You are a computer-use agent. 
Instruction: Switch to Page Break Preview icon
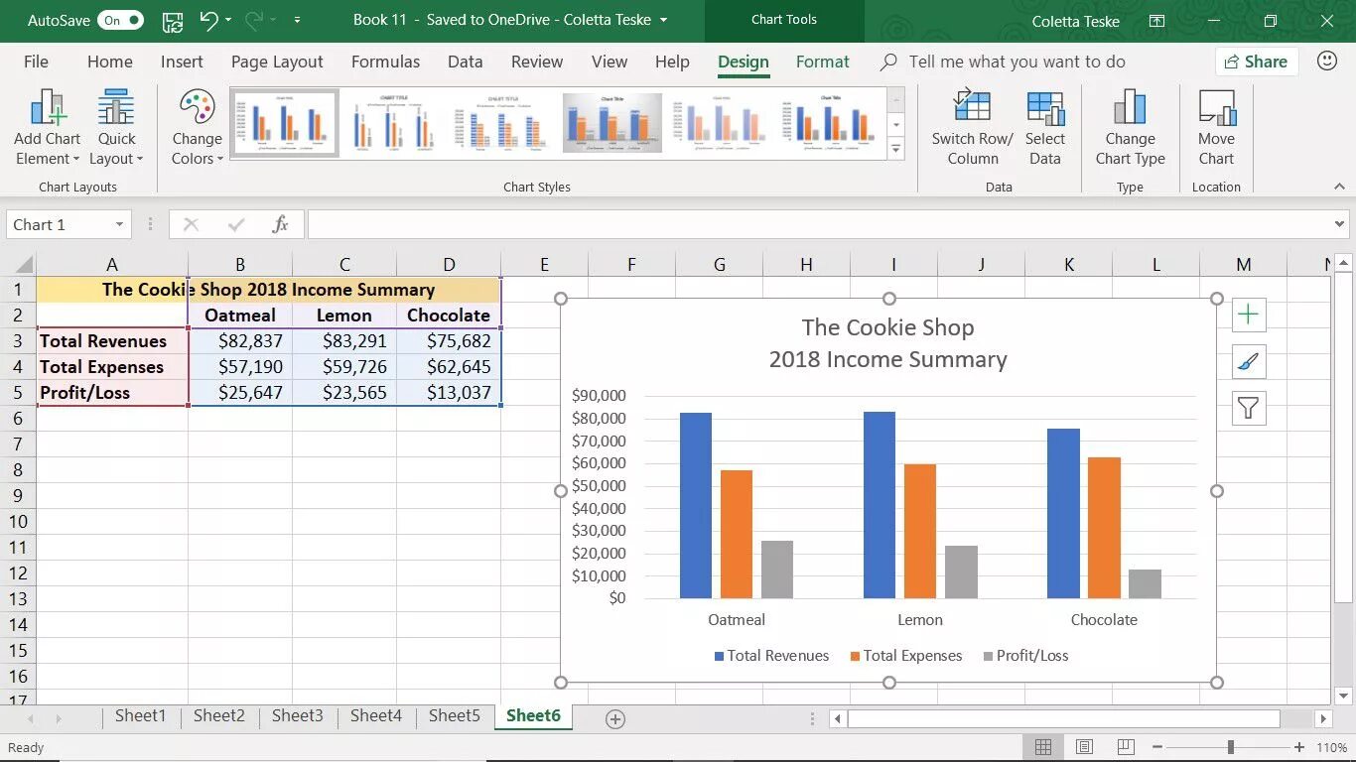(1126, 747)
